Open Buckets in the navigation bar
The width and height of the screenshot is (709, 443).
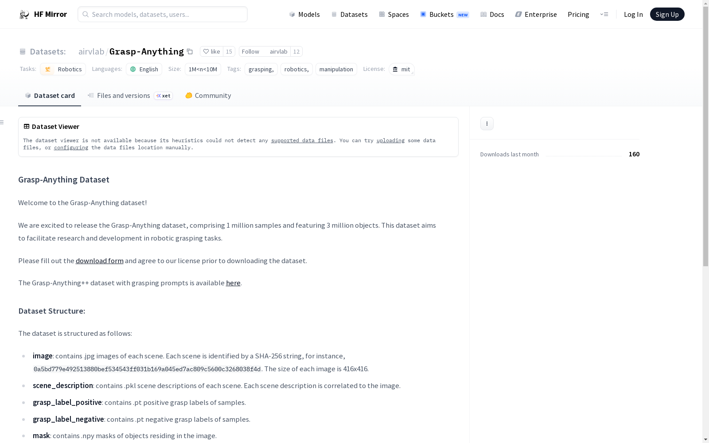tap(444, 14)
